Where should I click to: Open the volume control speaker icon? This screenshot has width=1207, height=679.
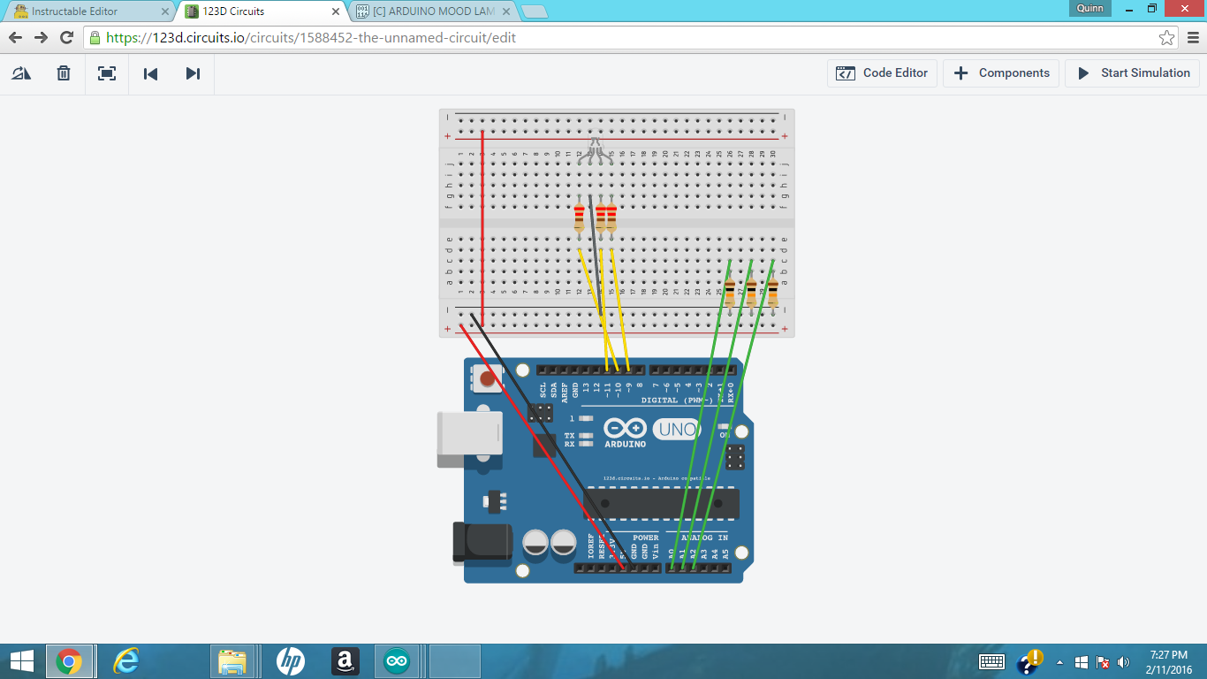tap(1124, 662)
